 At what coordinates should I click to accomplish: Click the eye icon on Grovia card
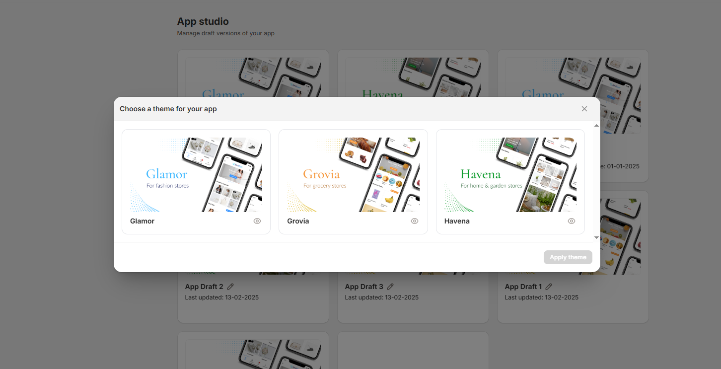coord(415,221)
